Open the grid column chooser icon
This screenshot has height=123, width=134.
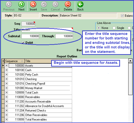[x=3, y=61]
